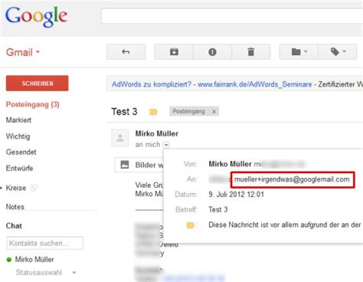Open the Gesendet folder

pyautogui.click(x=21, y=152)
